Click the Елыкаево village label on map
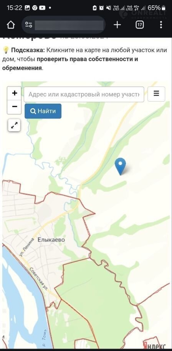This screenshot has width=172, height=351. pyautogui.click(x=51, y=240)
